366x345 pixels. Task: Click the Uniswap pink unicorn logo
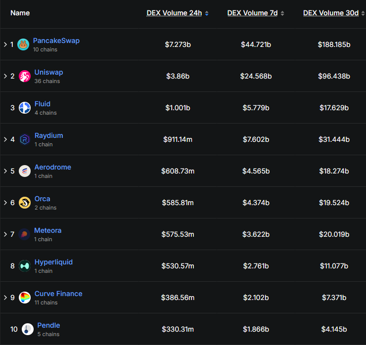[x=25, y=76]
